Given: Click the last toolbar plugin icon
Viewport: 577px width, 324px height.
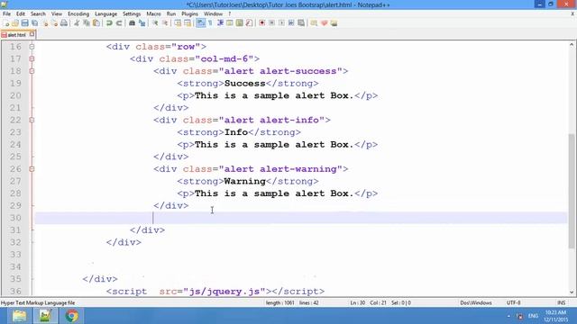Looking at the screenshot, I should click(x=334, y=23).
